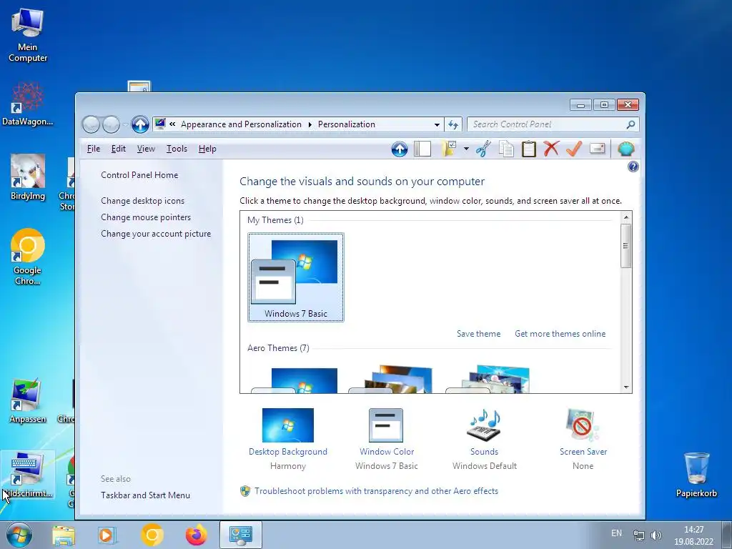Click the theme list scroll down arrow
732x549 pixels.
click(626, 387)
